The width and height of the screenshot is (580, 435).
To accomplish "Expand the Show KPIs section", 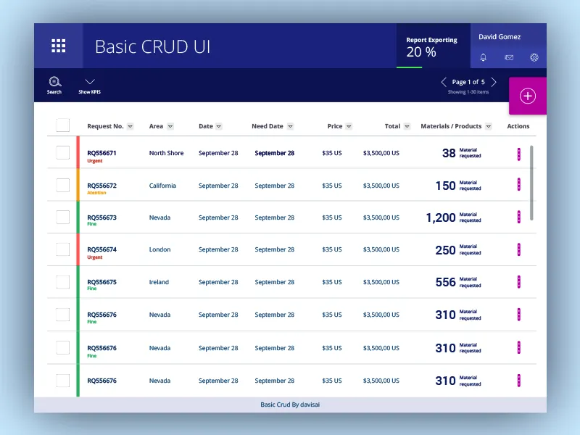I will pyautogui.click(x=88, y=85).
